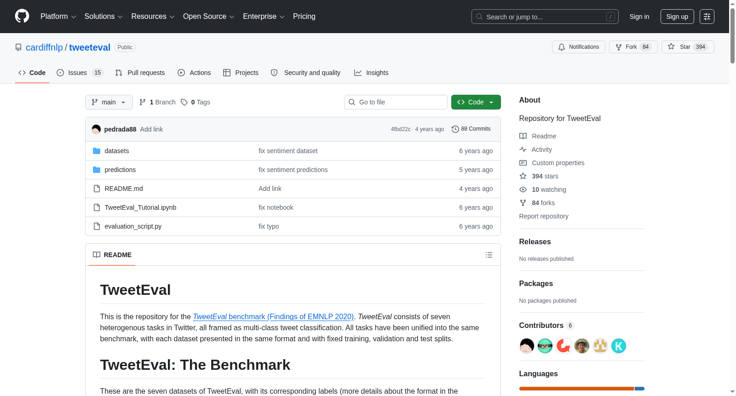Open the predictions folder

120,170
